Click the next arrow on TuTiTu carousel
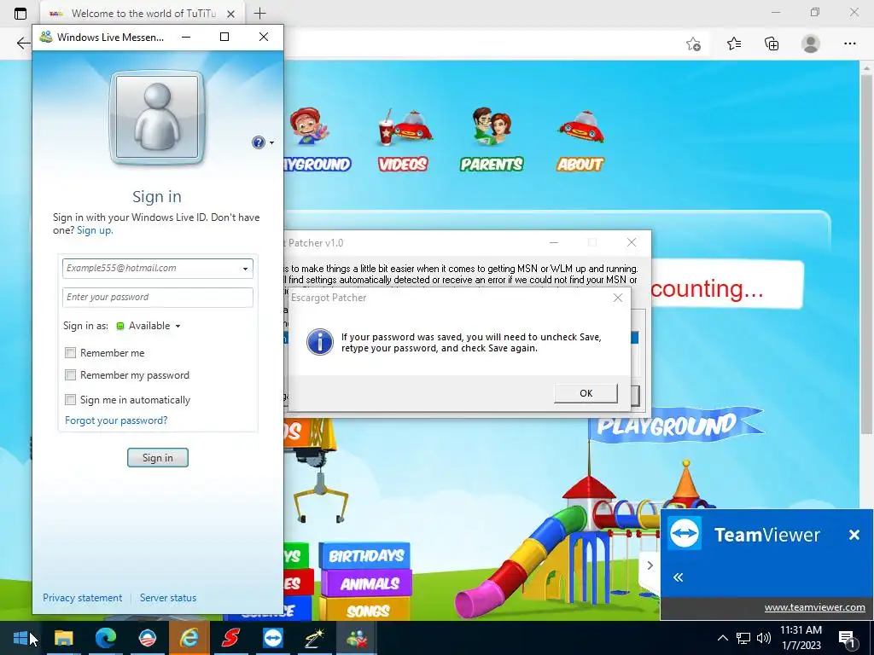This screenshot has width=874, height=655. tap(650, 565)
